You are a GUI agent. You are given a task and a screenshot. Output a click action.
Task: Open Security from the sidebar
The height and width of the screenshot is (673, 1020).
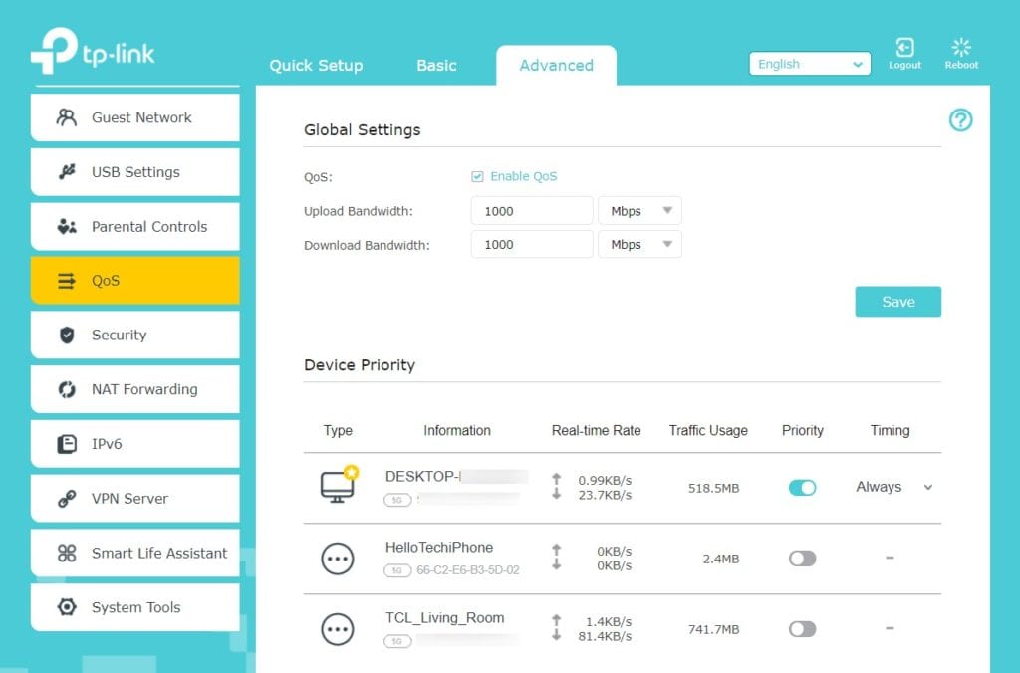pos(135,336)
